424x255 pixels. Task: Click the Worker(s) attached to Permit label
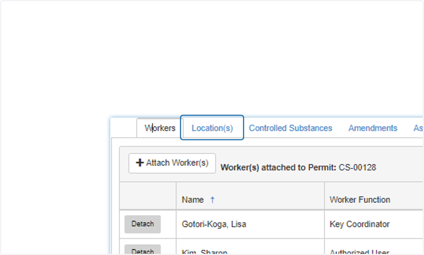click(278, 168)
